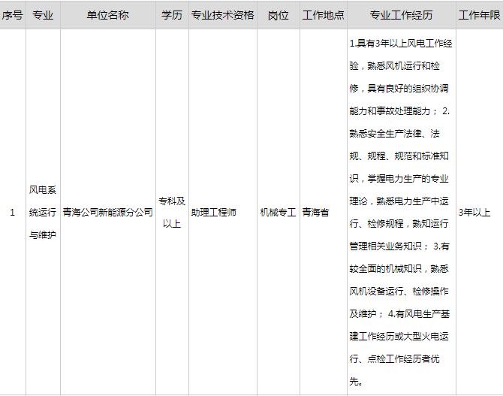
Task: Click the 风电系统运行与维护 cell
Action: pyautogui.click(x=43, y=213)
